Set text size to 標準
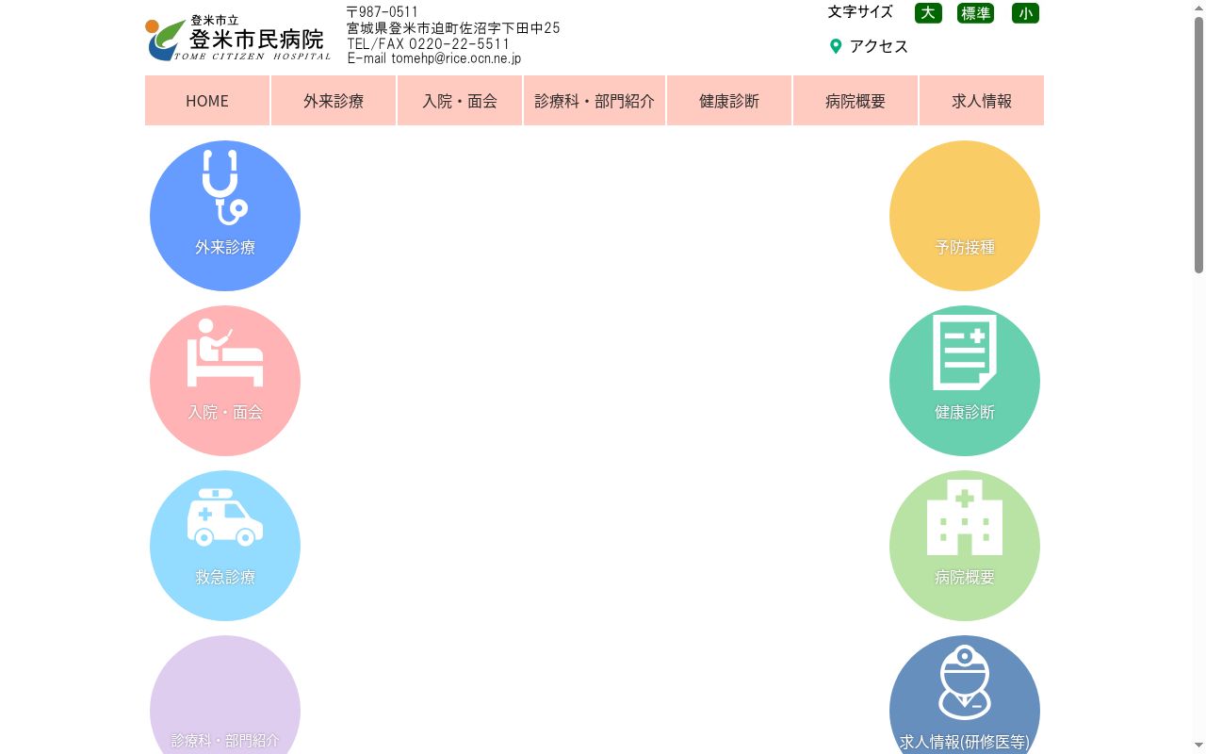1206x754 pixels. (x=975, y=13)
